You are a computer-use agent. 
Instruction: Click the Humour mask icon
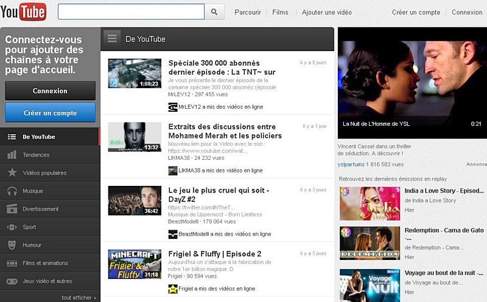[12, 245]
